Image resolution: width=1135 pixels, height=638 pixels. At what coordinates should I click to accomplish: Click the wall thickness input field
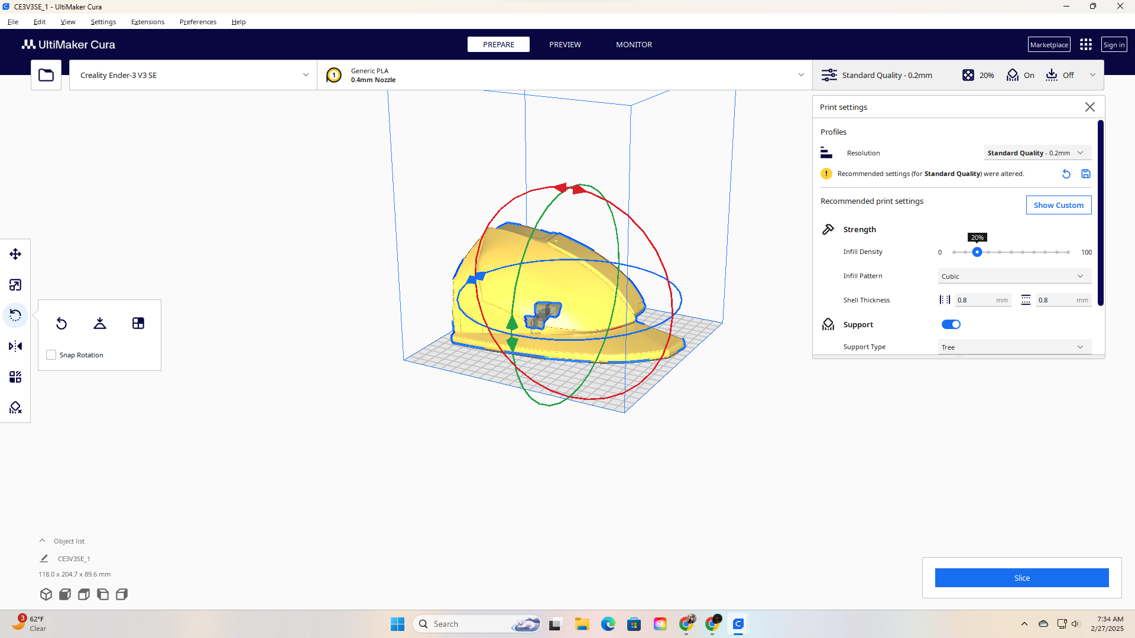click(982, 300)
